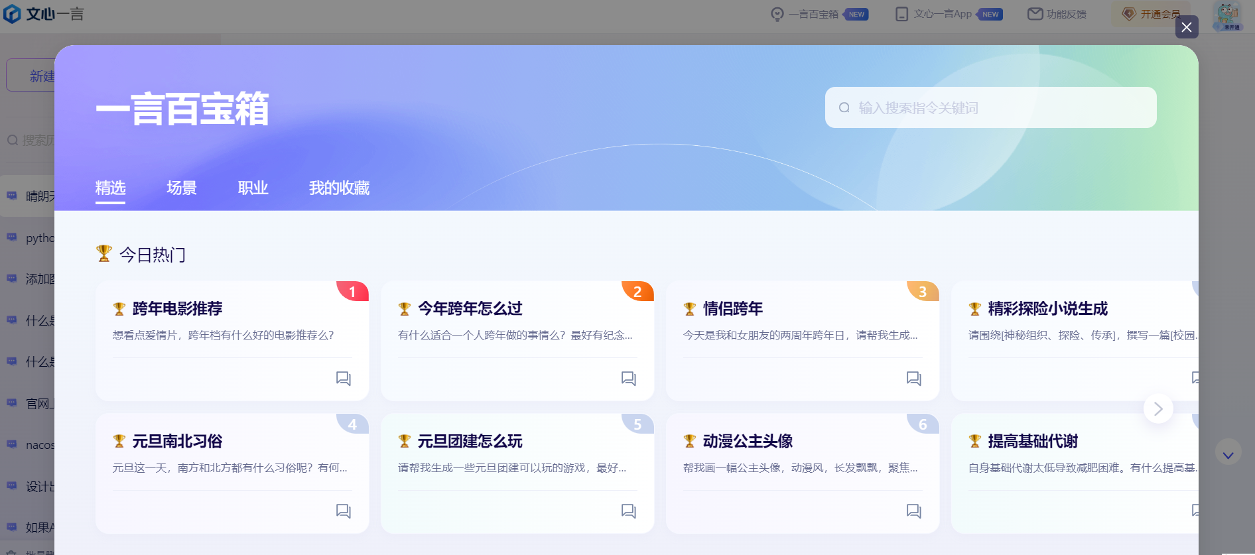Open 一言百宝箱 in the top bar
Viewport: 1255px width, 555px height.
tap(819, 14)
